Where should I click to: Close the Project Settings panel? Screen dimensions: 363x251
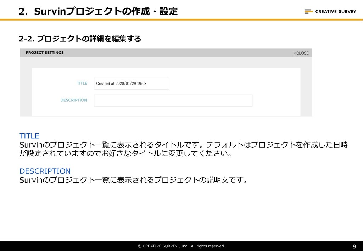click(301, 53)
